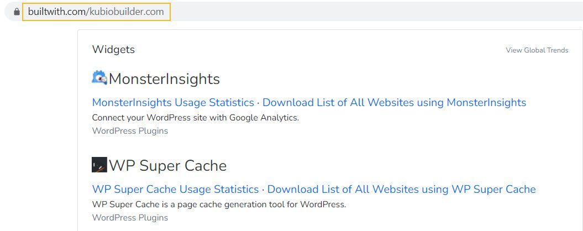This screenshot has width=583, height=231.
Task: Open WP Super Cache Usage Statistics link
Action: point(175,189)
